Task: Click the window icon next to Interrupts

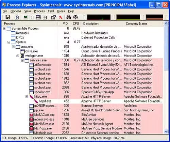Action: [13, 33]
